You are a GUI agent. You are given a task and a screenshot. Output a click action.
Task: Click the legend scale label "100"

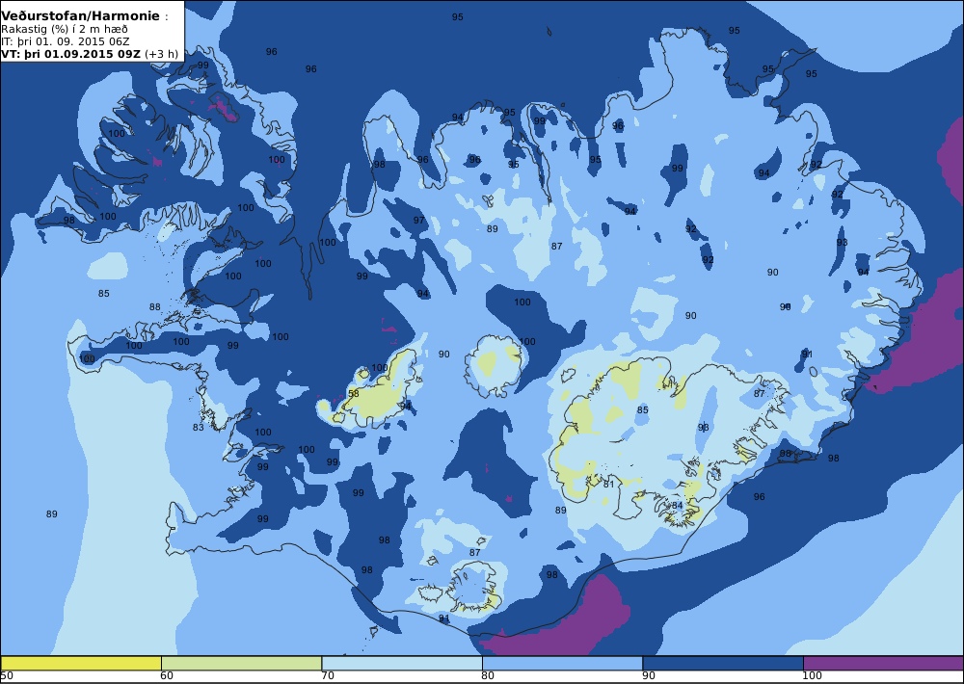pyautogui.click(x=812, y=676)
